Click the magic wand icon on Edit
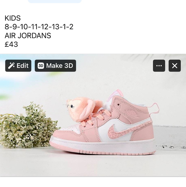This screenshot has height=187, width=186. point(11,65)
